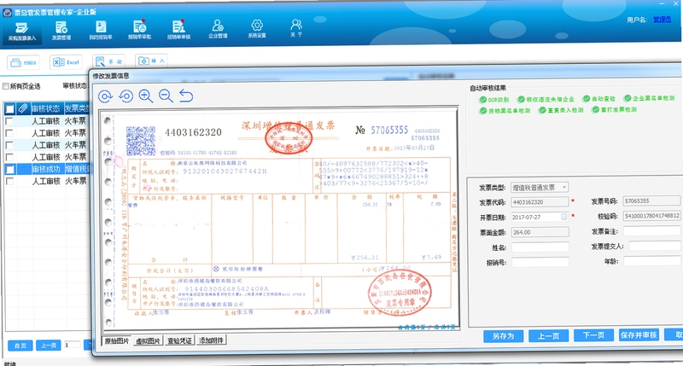Tick checkbox of the 审核成功 row
Screen dimensions: 683x366
9,169
